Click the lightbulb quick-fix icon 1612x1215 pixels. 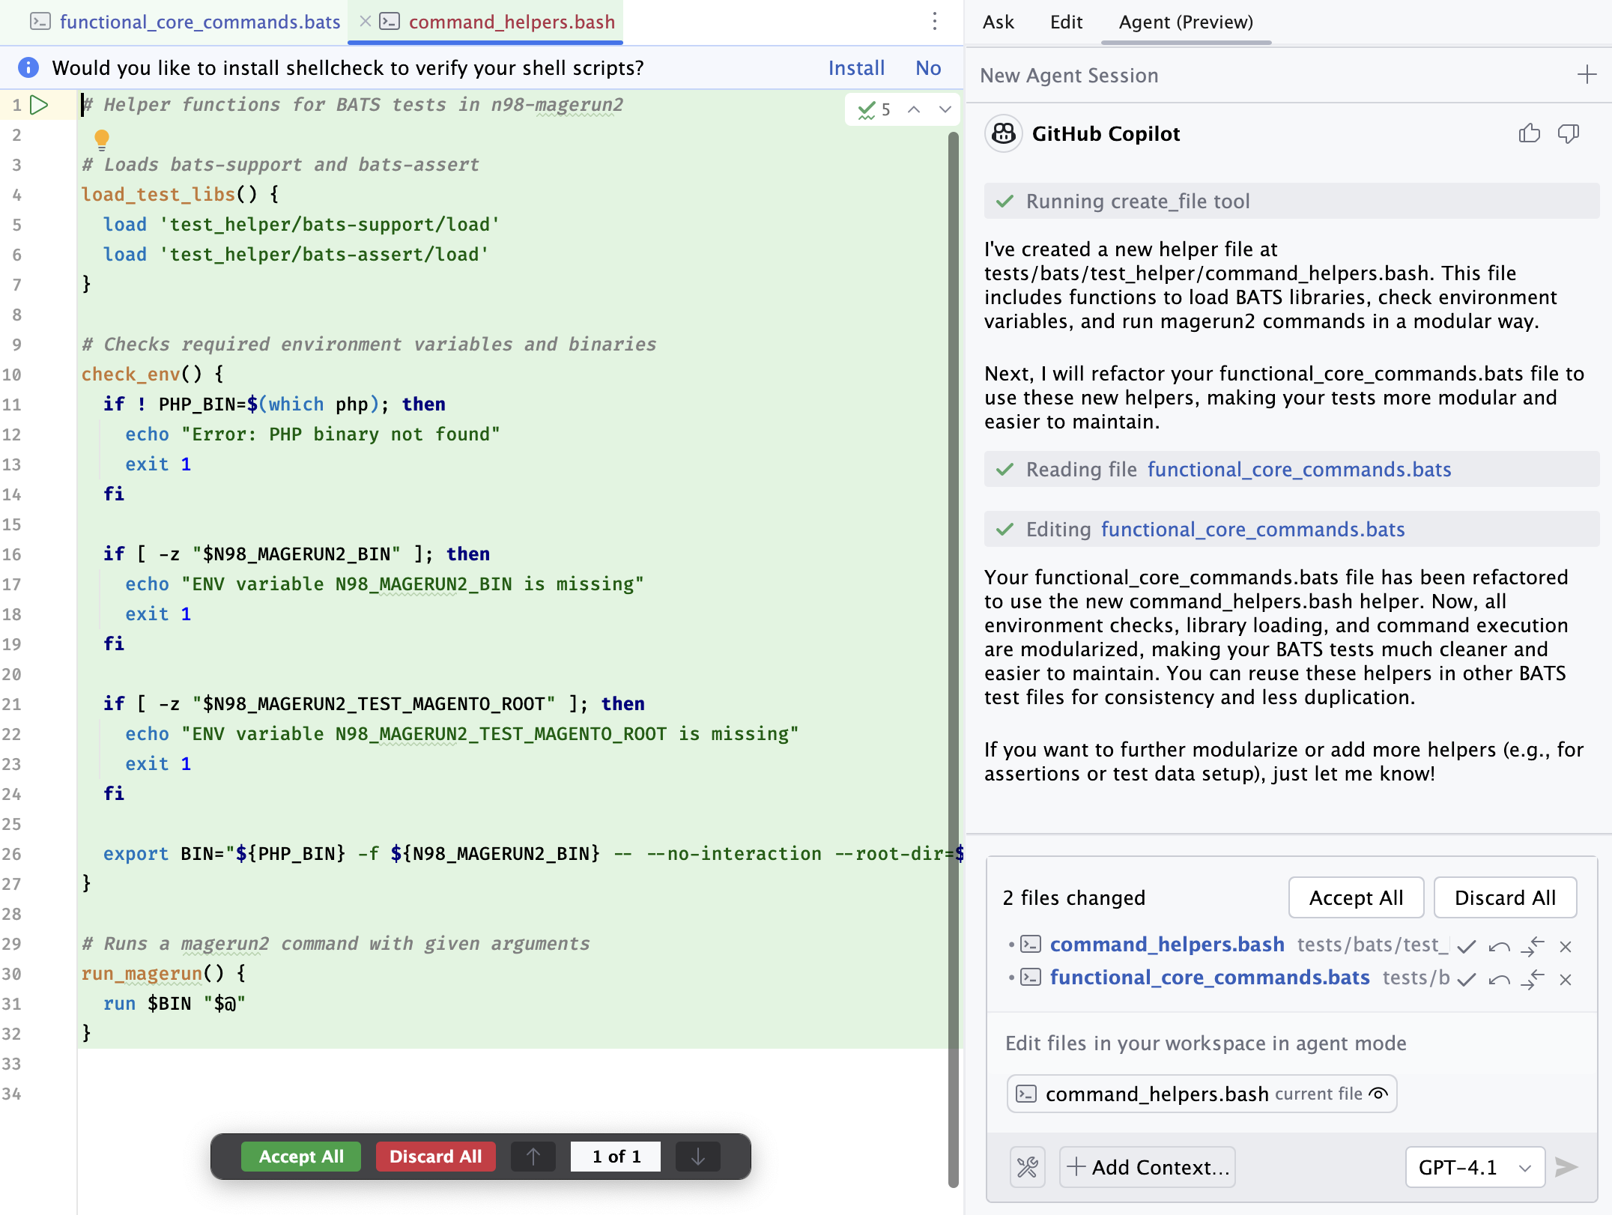[x=102, y=139]
